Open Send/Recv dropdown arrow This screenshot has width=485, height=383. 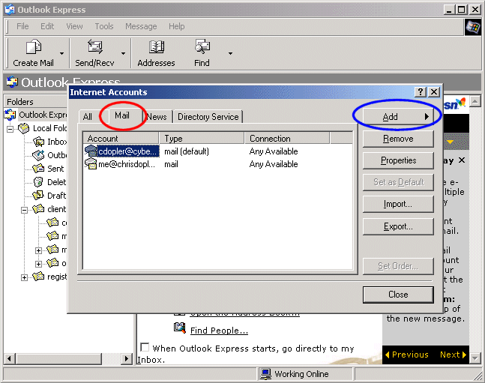(124, 53)
